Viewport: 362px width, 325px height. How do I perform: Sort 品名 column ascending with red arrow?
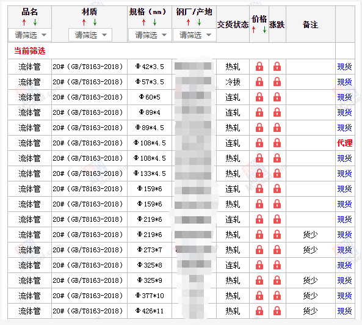click(24, 23)
